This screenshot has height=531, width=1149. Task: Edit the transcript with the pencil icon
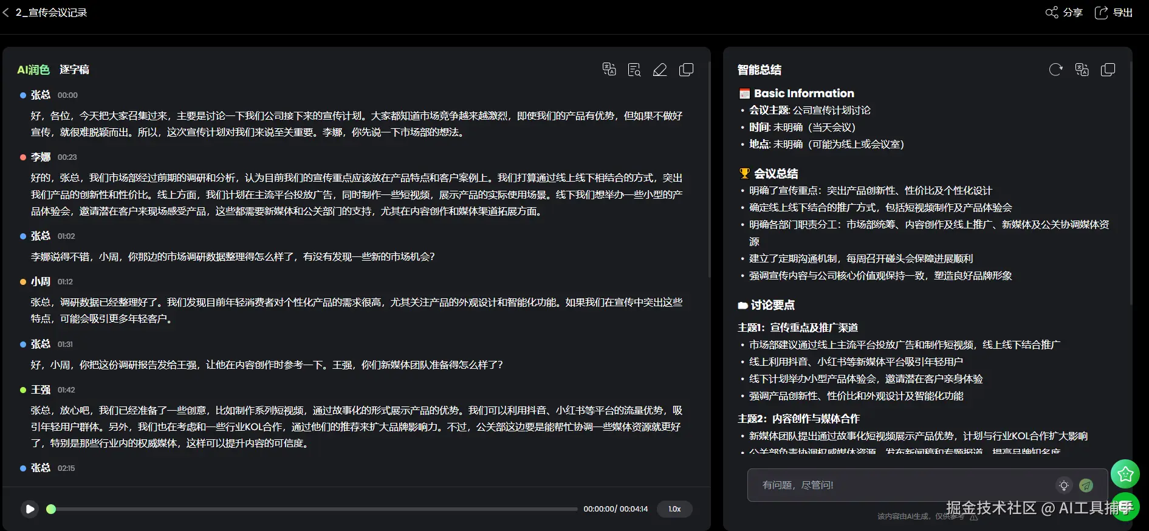click(x=660, y=70)
